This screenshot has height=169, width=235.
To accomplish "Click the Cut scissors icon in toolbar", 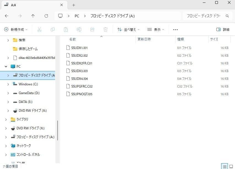I will pos(39,29).
